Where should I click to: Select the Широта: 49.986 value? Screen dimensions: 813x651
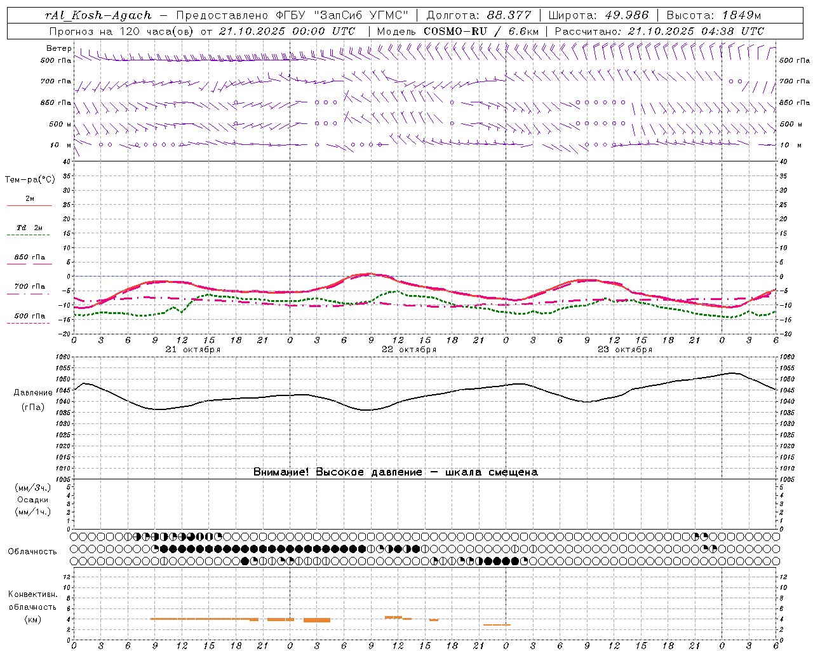(x=598, y=15)
